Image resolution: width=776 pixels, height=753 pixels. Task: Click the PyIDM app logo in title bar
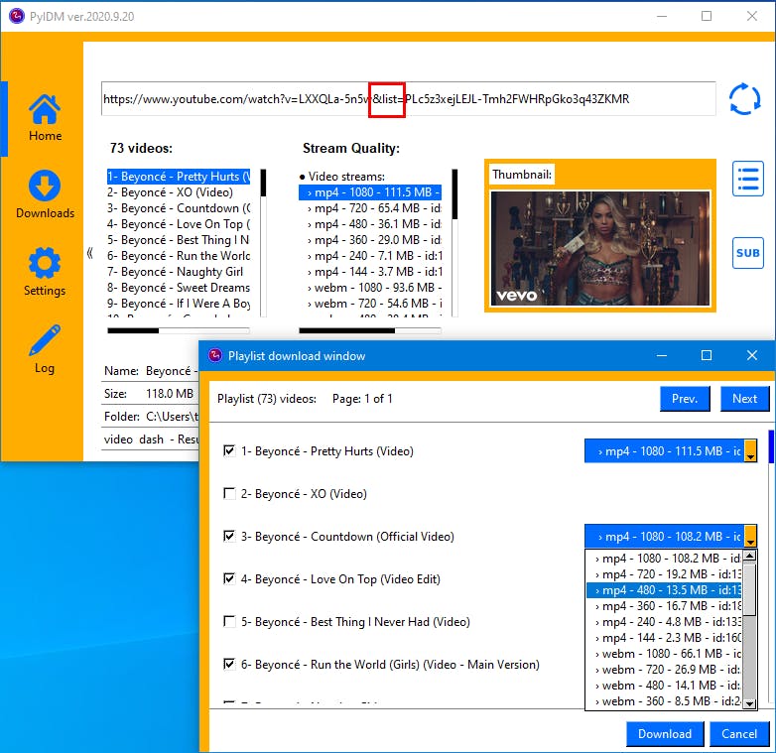[x=16, y=16]
